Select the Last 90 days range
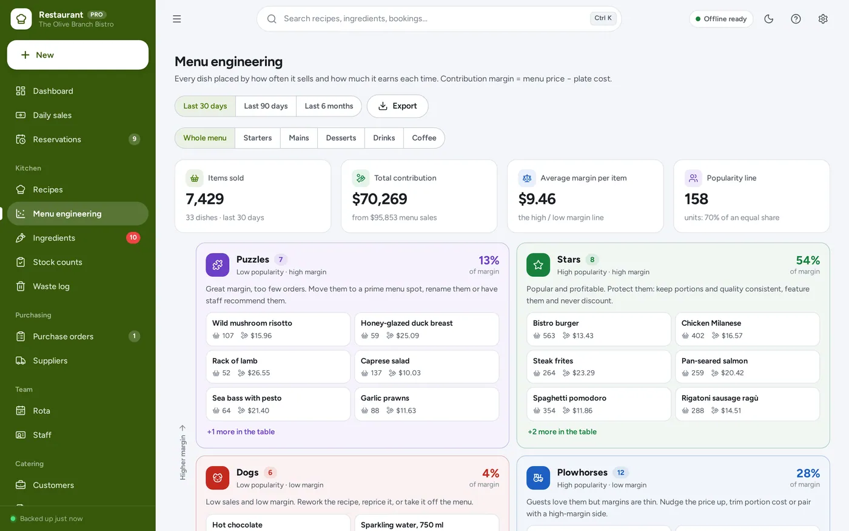 [266, 106]
